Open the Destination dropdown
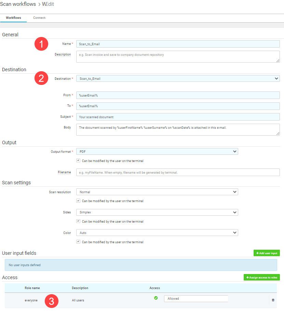The width and height of the screenshot is (284, 311). point(178,78)
